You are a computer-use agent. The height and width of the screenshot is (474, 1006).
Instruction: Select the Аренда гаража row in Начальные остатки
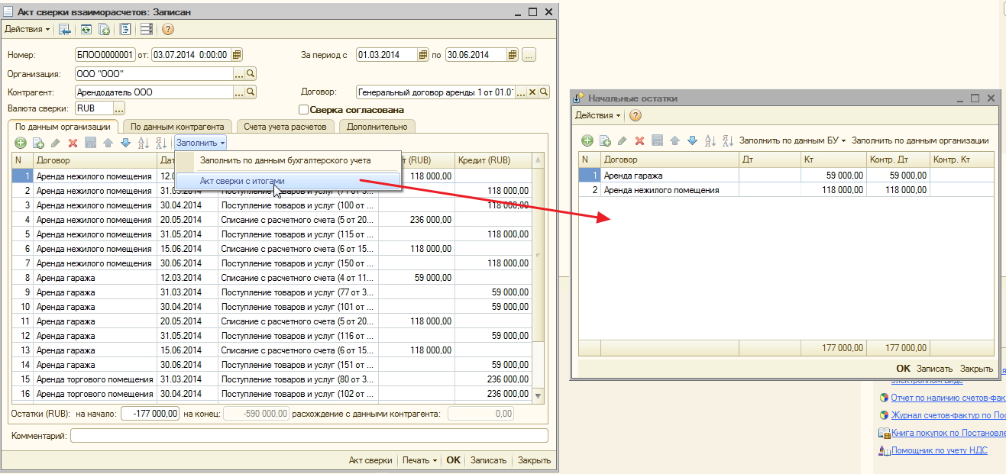(x=786, y=176)
